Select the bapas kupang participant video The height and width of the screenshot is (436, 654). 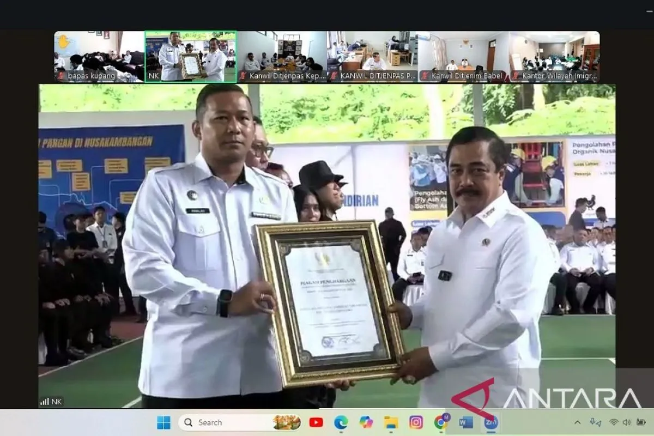tap(99, 57)
